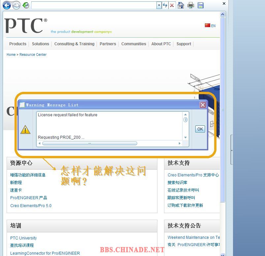Open 搜索知识库 link
This screenshot has height=256, width=265.
(x=177, y=182)
